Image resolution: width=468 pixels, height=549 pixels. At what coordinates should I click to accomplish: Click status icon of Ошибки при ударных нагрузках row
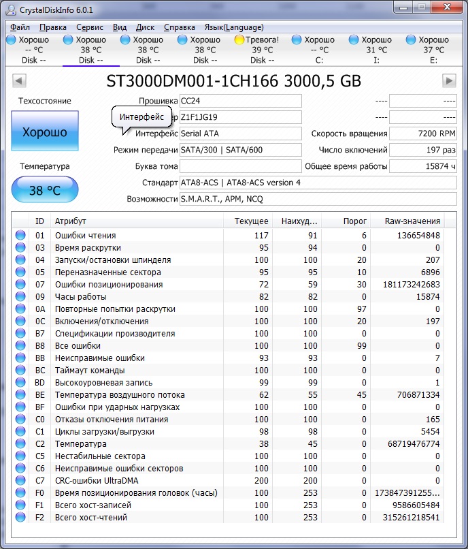pyautogui.click(x=20, y=407)
